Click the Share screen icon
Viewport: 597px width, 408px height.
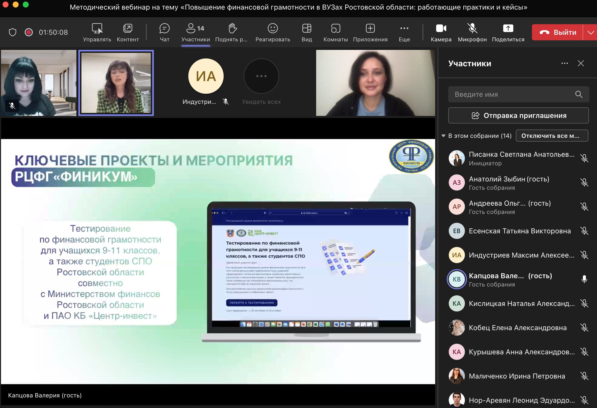[508, 28]
